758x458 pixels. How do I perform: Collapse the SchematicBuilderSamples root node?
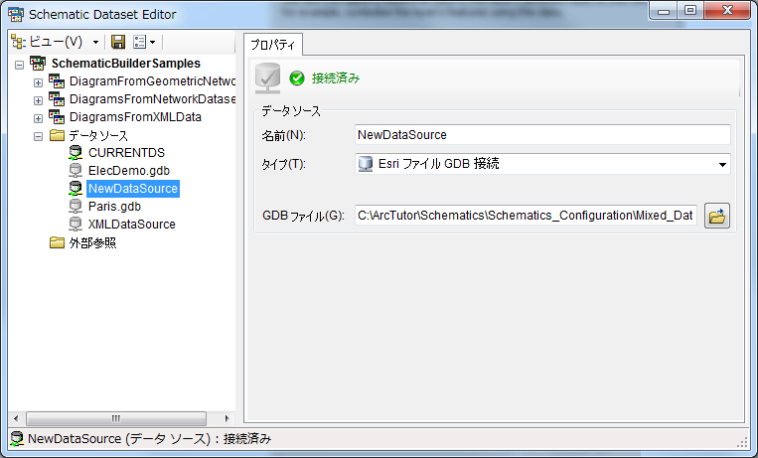(x=19, y=65)
